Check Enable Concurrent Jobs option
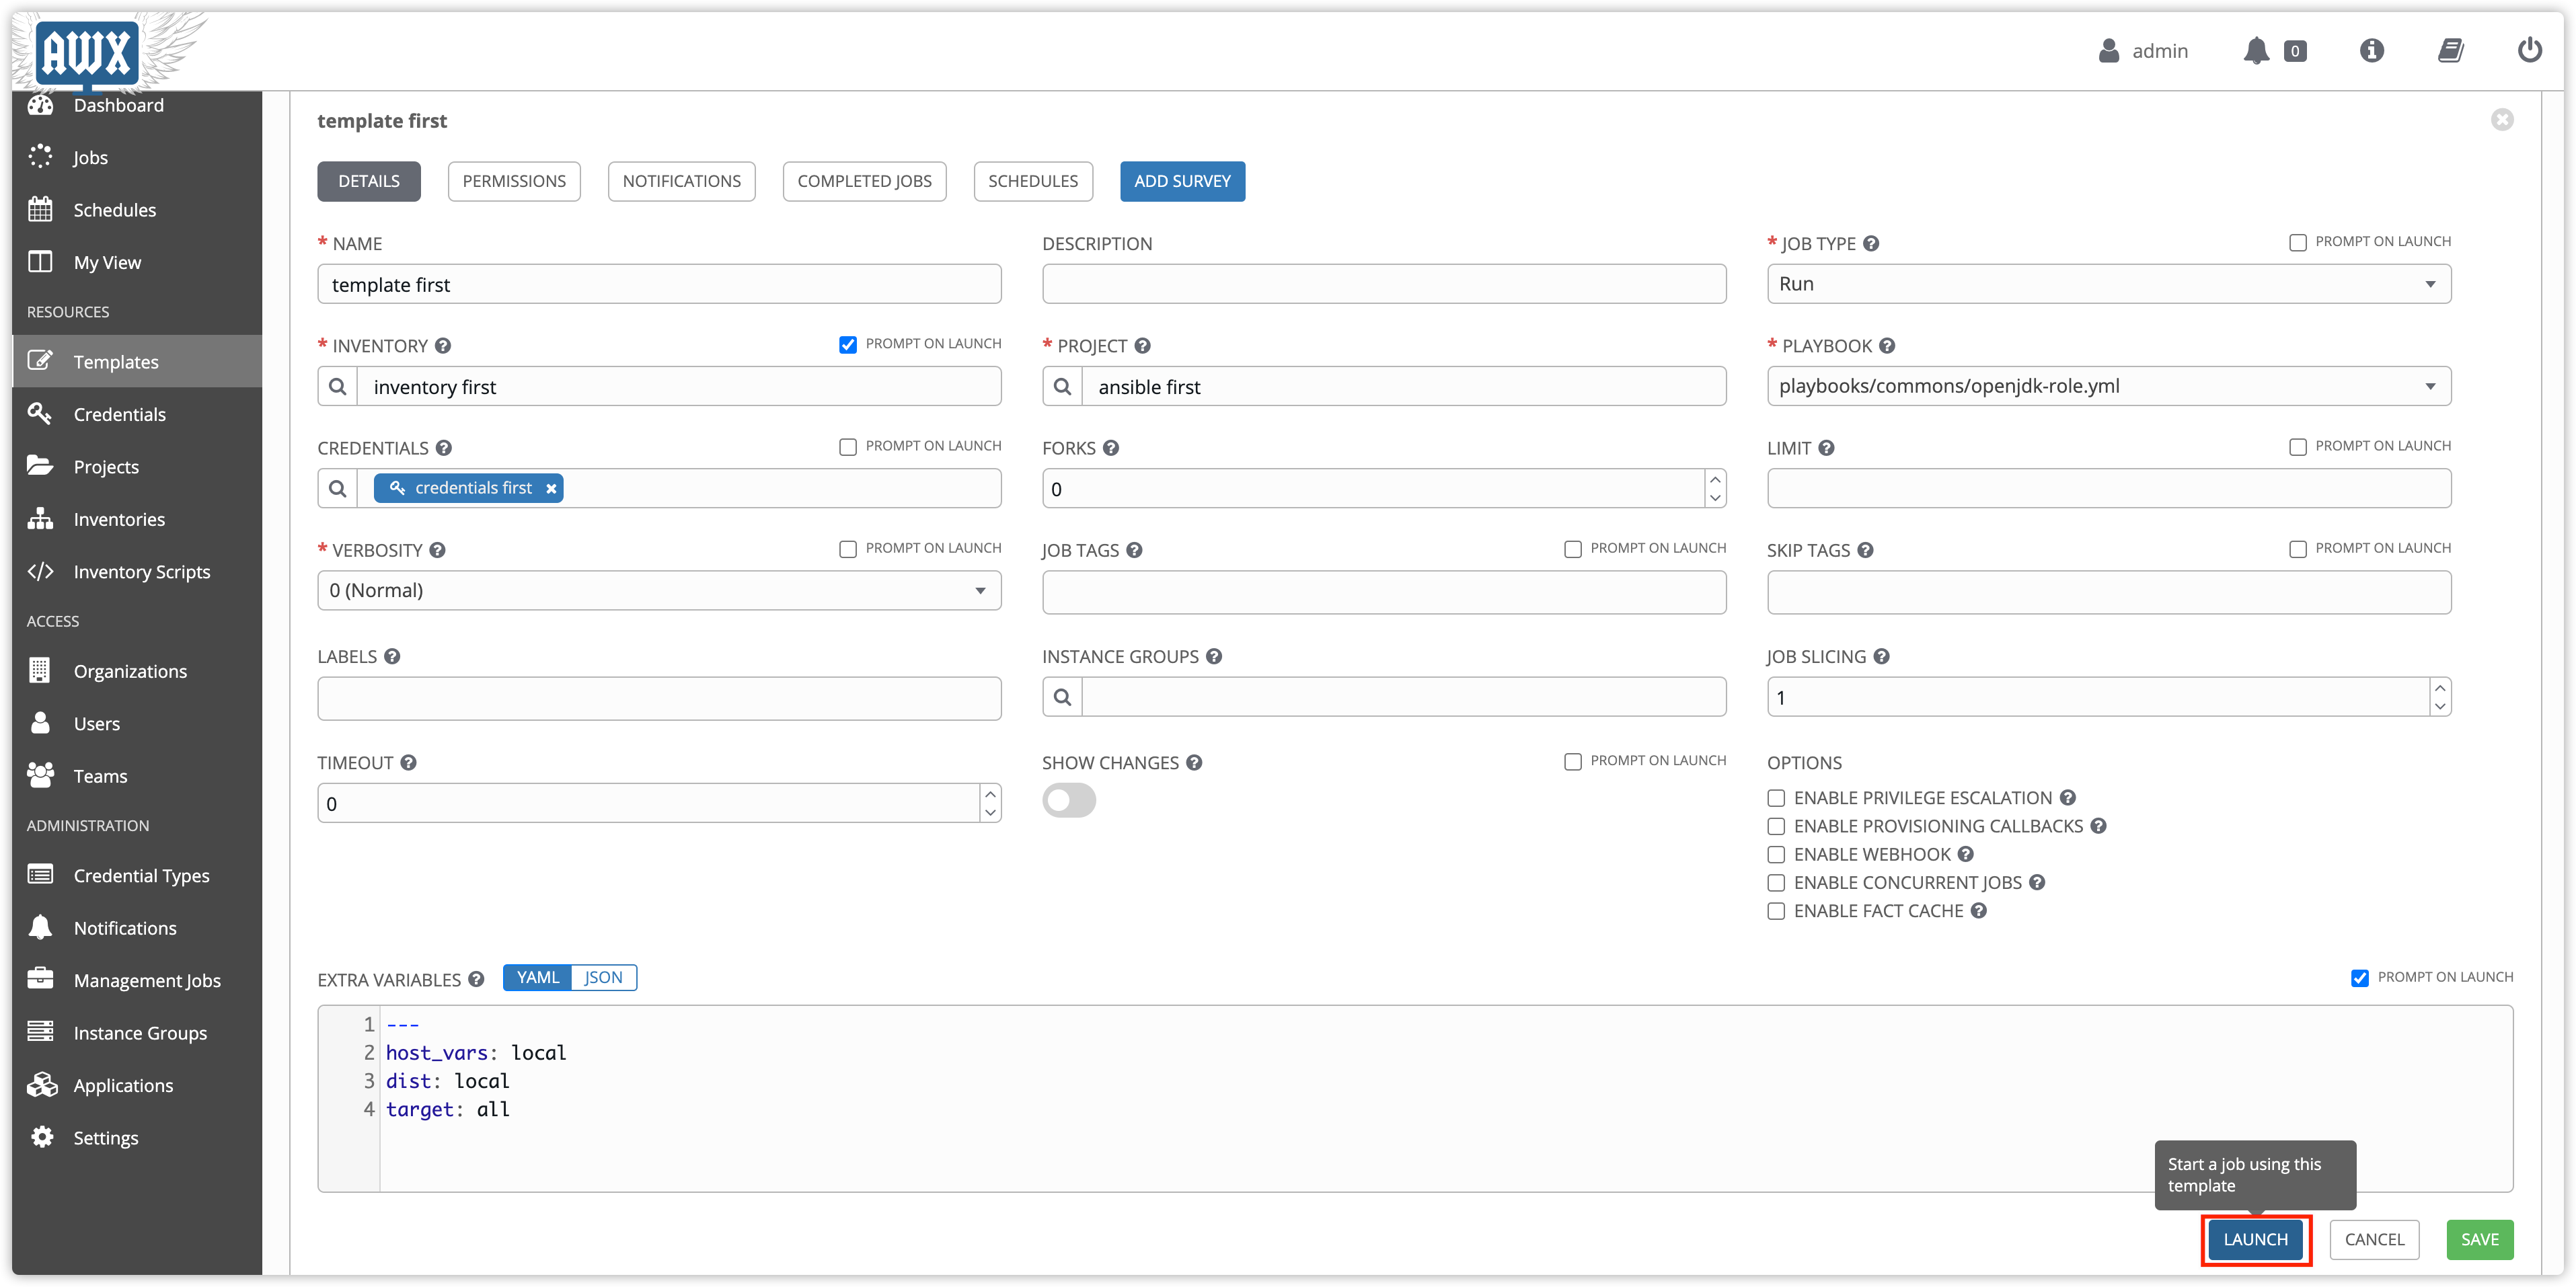This screenshot has height=1287, width=2576. tap(1776, 882)
